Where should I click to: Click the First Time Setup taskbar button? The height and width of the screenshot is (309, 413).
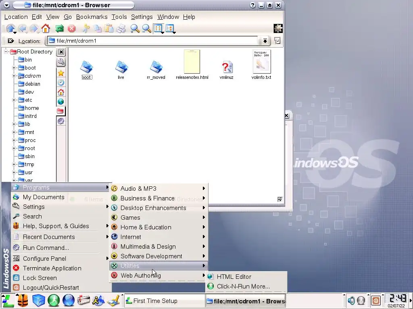(x=164, y=301)
